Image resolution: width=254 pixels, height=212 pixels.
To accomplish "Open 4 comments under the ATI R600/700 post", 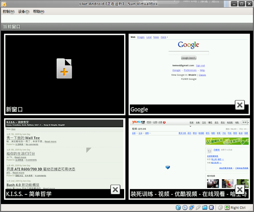I will click(x=41, y=176).
